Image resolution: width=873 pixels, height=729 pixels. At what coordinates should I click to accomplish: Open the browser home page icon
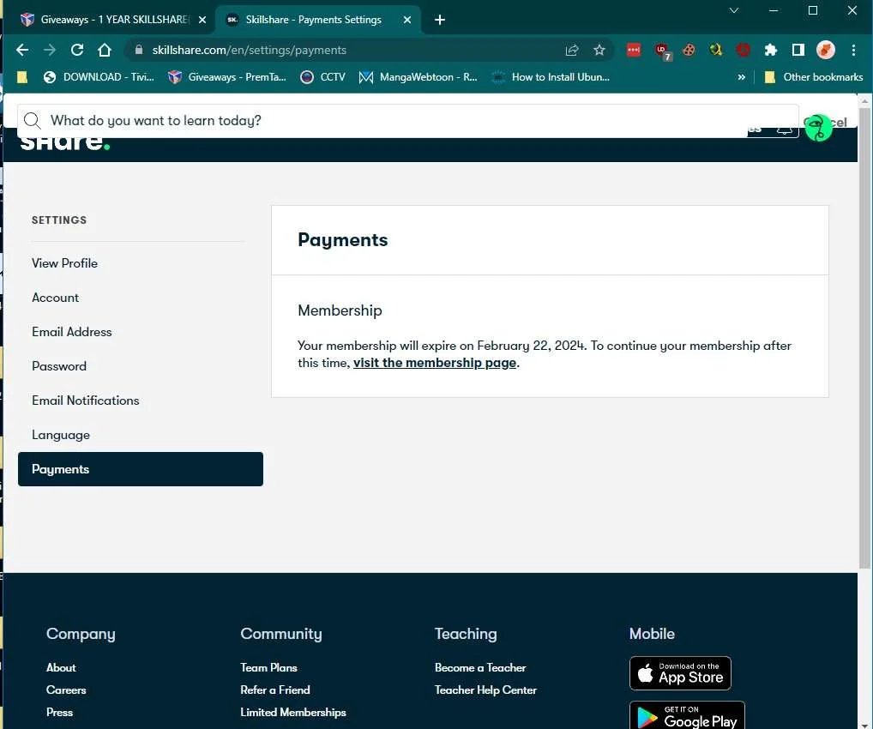(104, 50)
